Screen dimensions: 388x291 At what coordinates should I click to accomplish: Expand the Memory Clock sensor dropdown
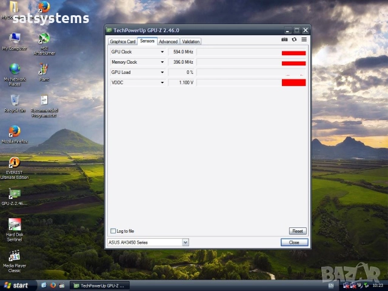point(162,62)
